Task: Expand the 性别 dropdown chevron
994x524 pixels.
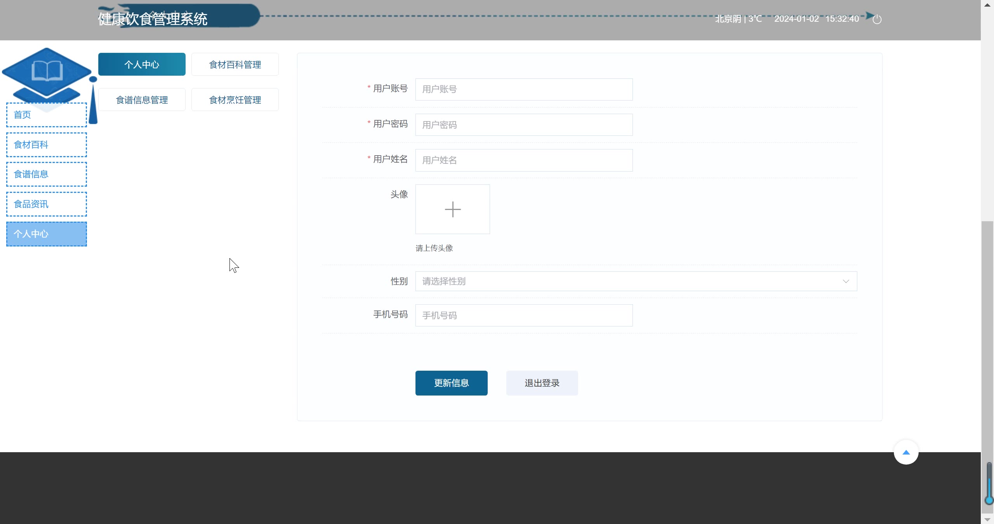Action: coord(846,281)
